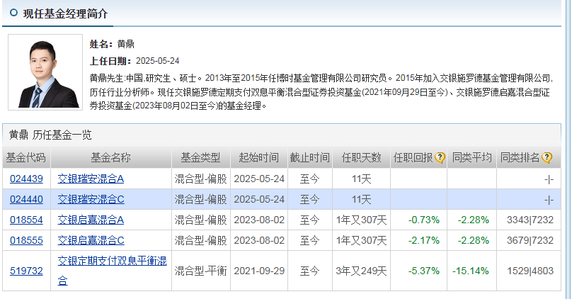The width and height of the screenshot is (572, 299).
Task: Click the 起始时间 column header
Action: coord(258,158)
